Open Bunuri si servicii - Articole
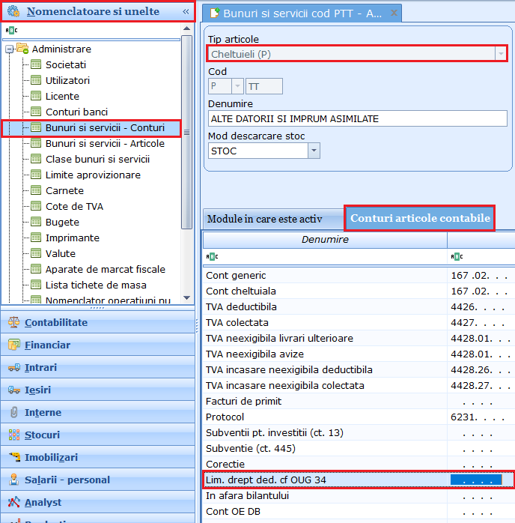 [x=105, y=143]
